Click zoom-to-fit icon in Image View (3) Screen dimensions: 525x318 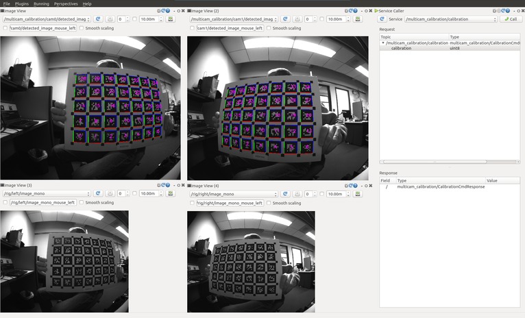tap(110, 193)
